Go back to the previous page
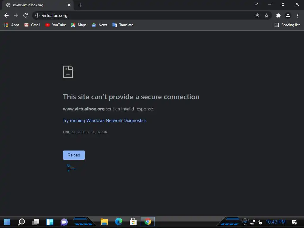Viewport: 304px width, 228px height. tap(7, 15)
